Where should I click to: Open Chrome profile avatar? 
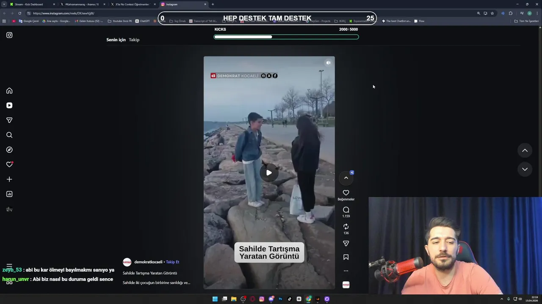pyautogui.click(x=529, y=13)
